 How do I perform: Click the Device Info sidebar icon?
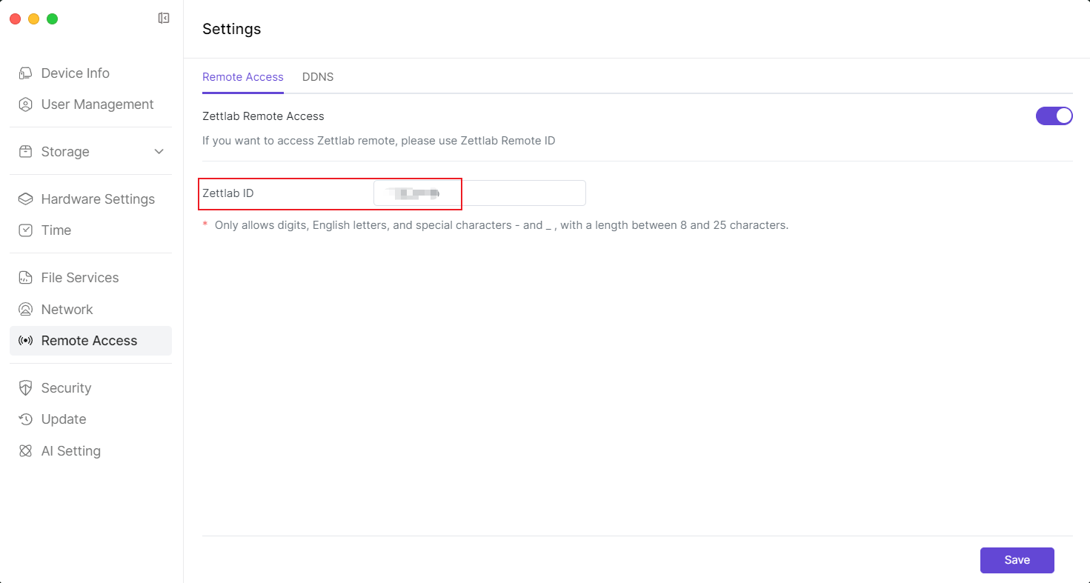(x=26, y=73)
